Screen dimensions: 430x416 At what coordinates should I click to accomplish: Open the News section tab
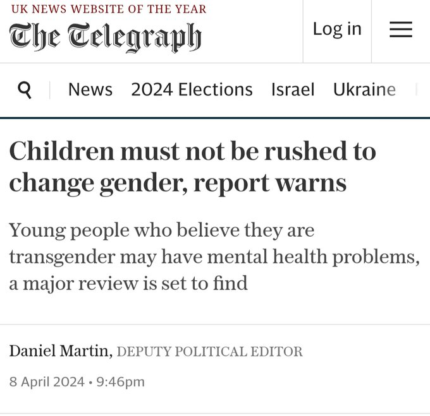coord(90,90)
